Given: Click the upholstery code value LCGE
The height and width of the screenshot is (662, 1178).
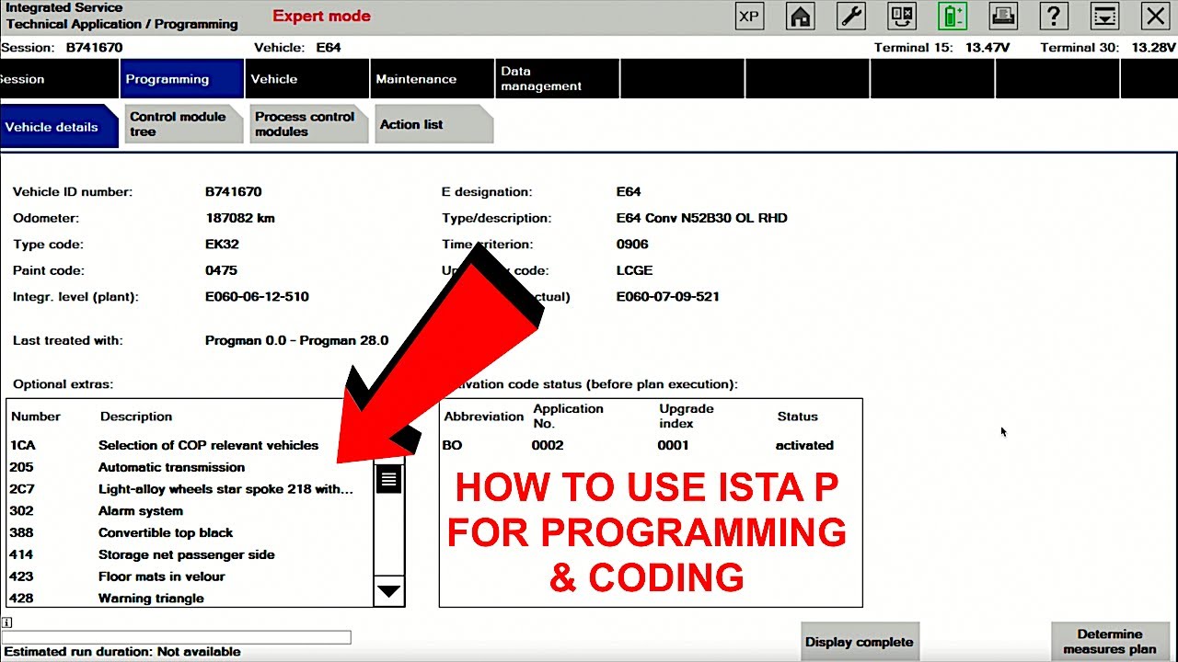Looking at the screenshot, I should coord(635,270).
